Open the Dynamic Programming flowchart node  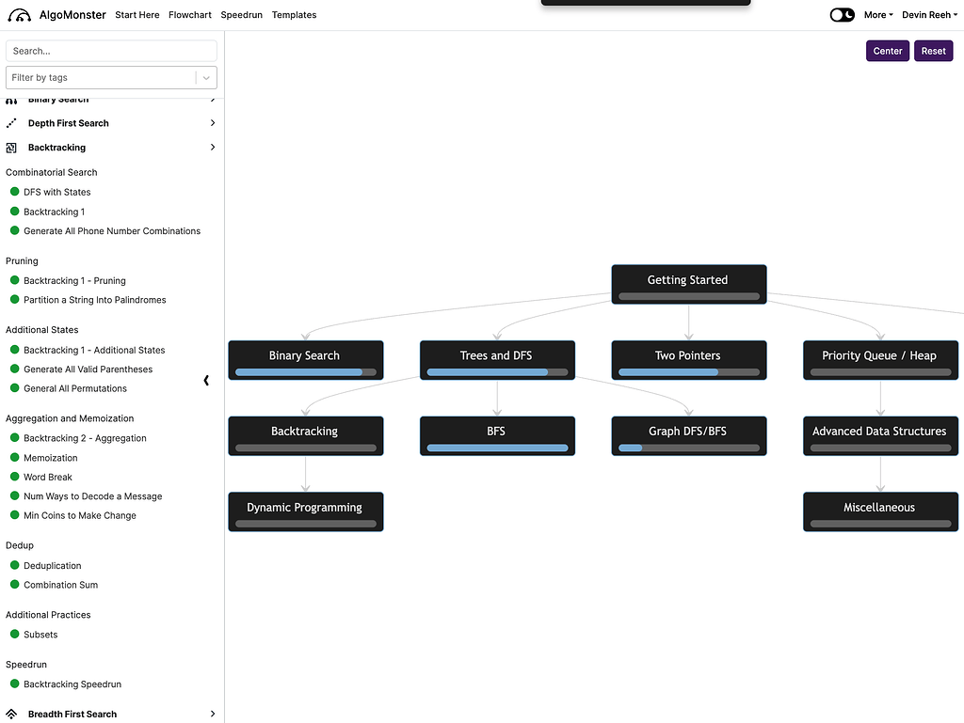pyautogui.click(x=305, y=508)
